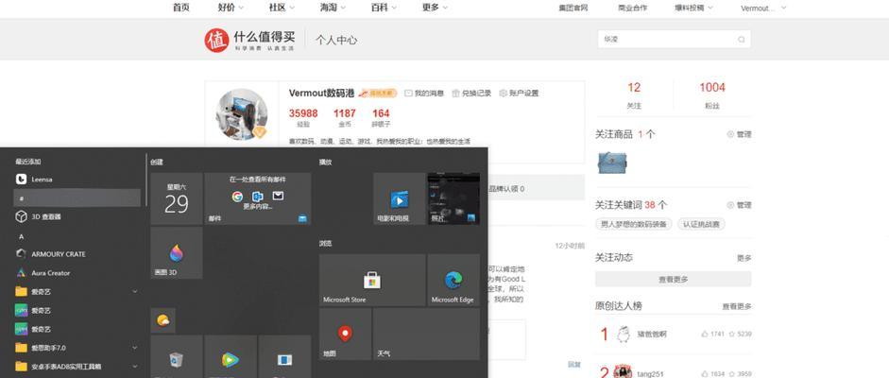Click 查看更多 beside 原创达人榜
The image size is (889, 378).
[x=737, y=306]
